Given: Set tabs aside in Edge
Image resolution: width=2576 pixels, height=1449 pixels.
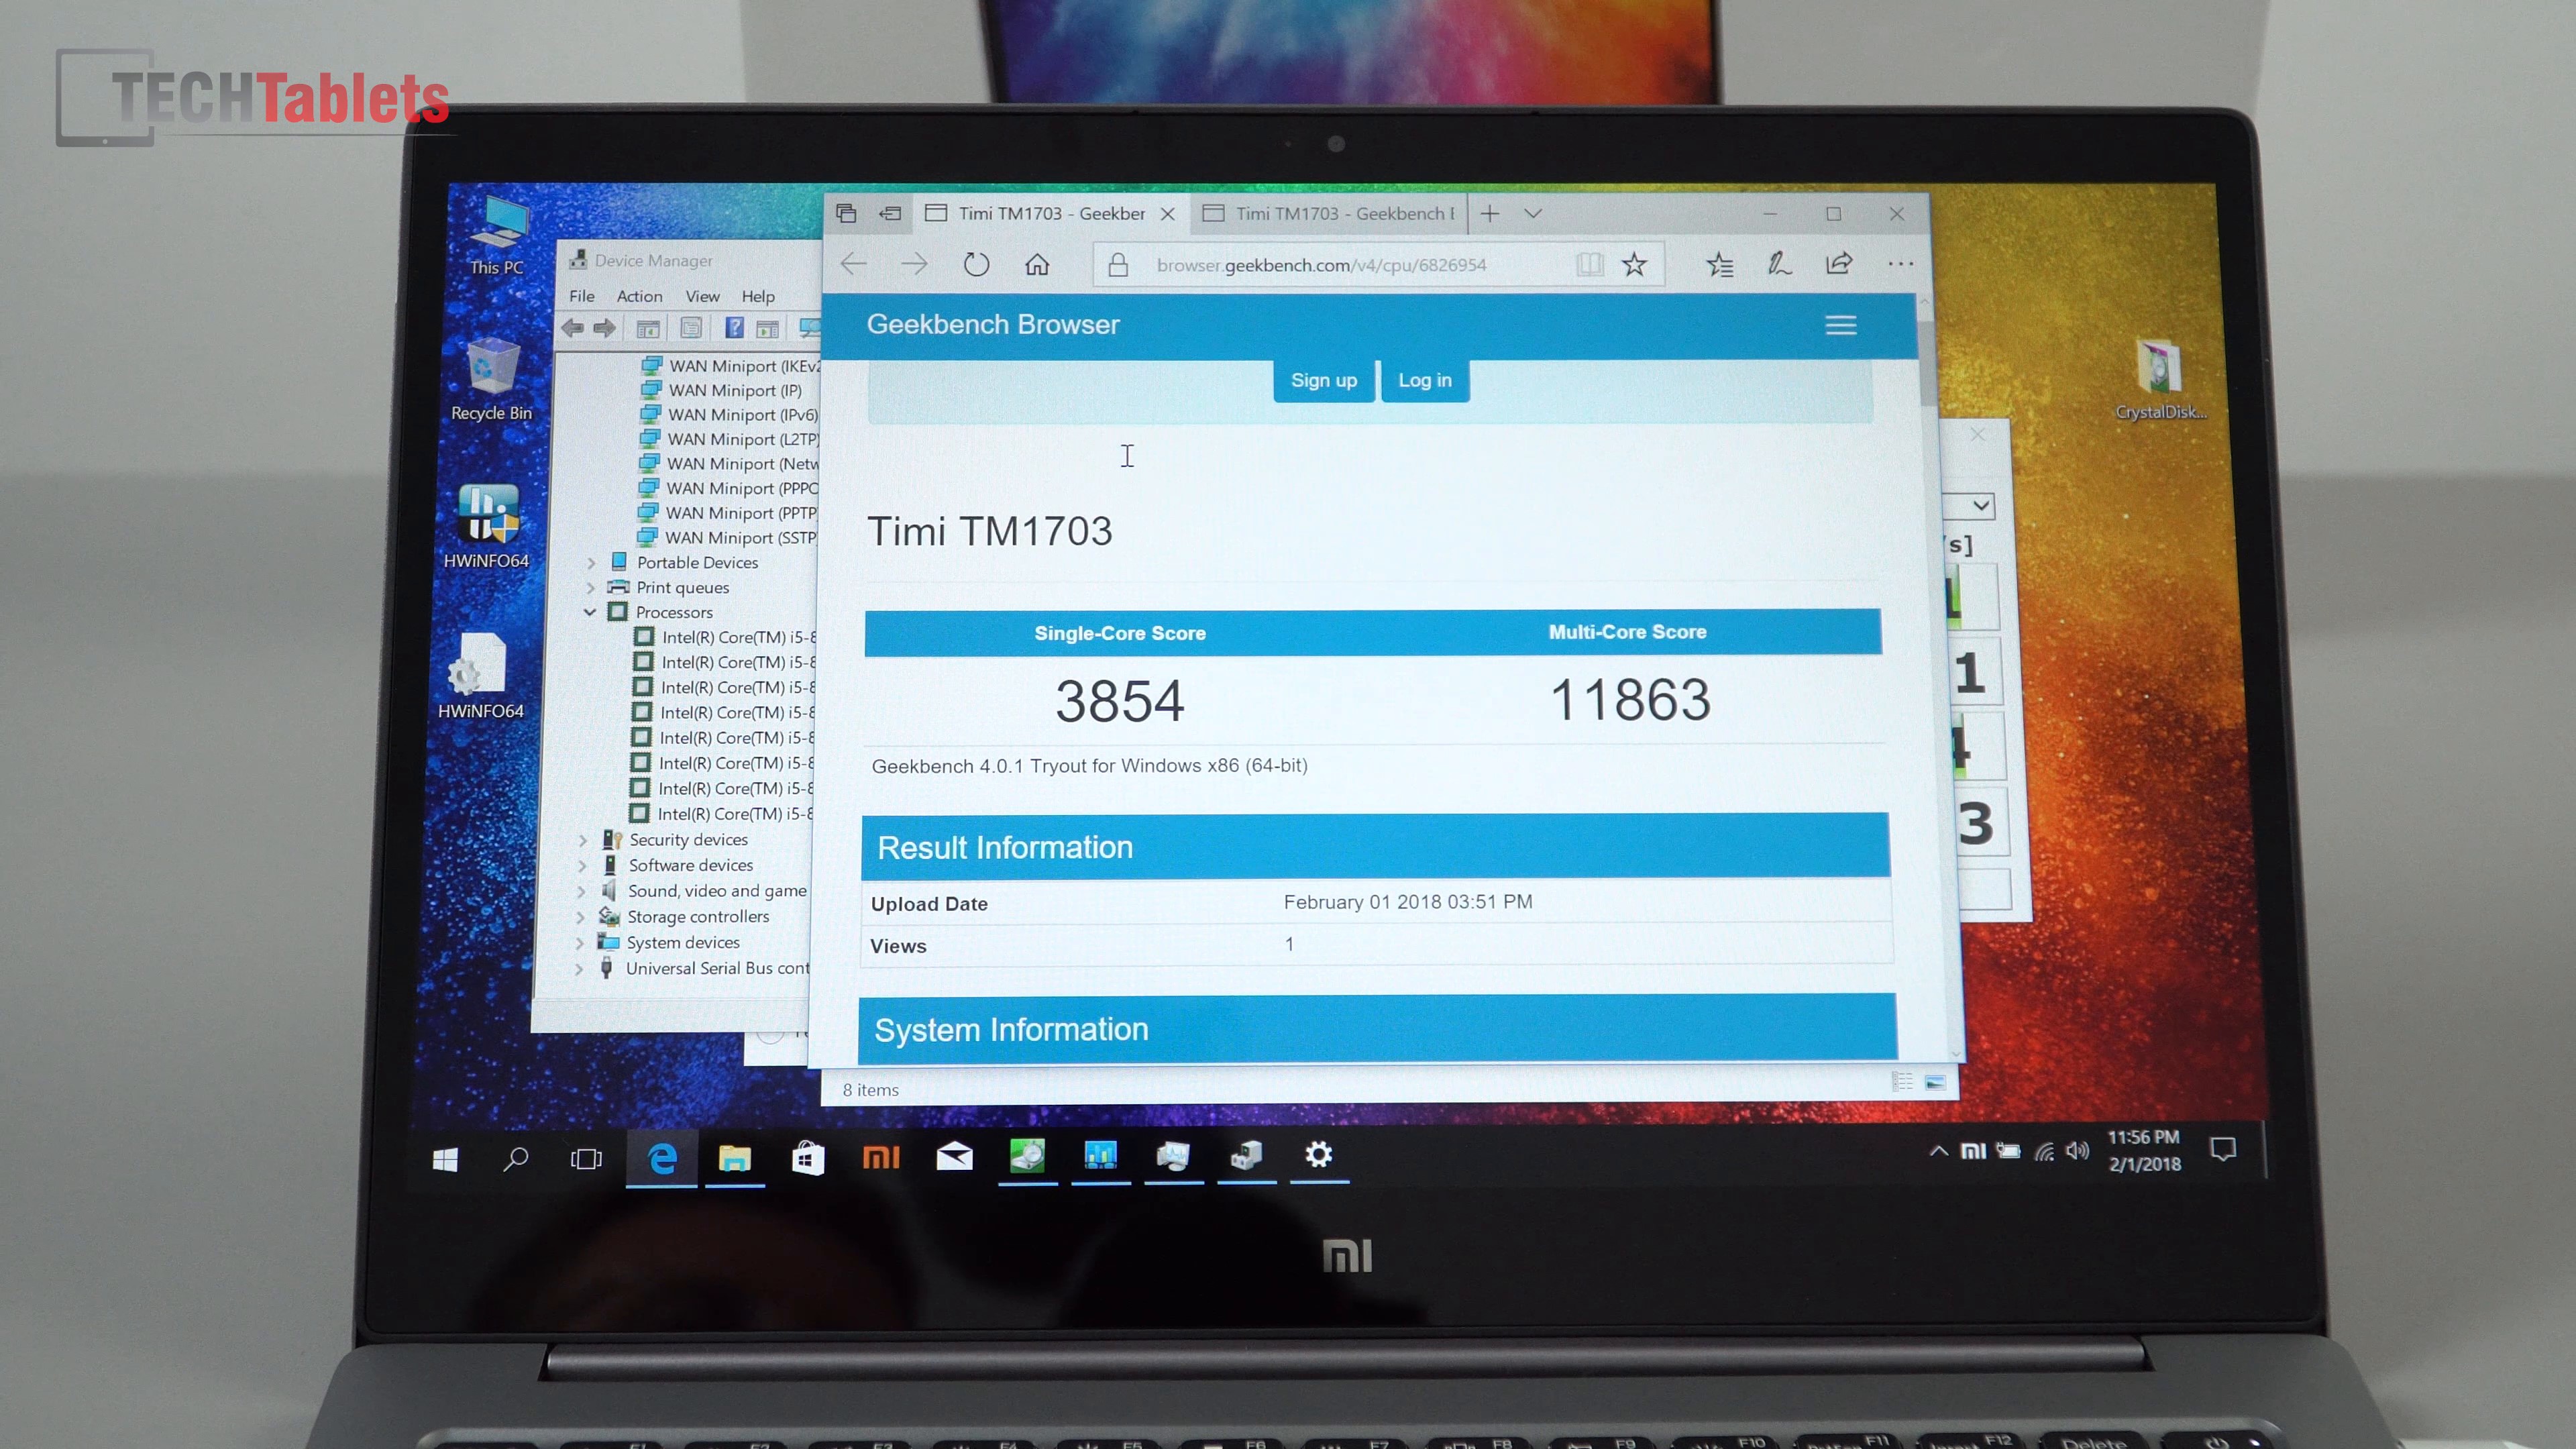Looking at the screenshot, I should (890, 213).
